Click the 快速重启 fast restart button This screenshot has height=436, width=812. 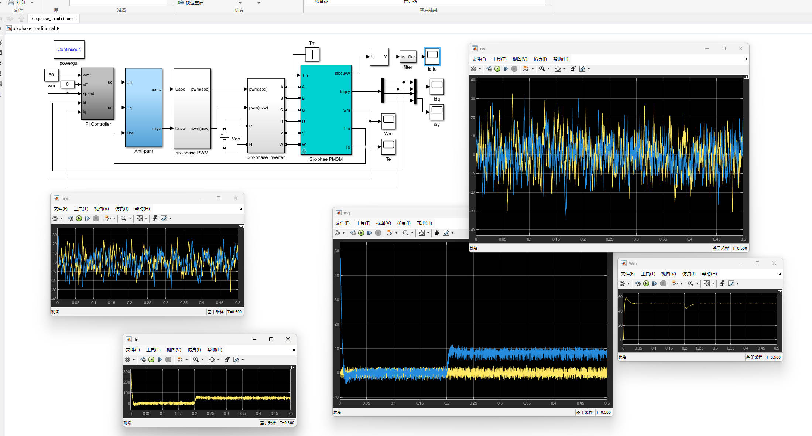(x=191, y=3)
